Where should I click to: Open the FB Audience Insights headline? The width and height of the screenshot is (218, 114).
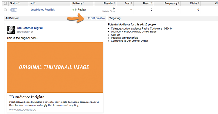point(27,97)
